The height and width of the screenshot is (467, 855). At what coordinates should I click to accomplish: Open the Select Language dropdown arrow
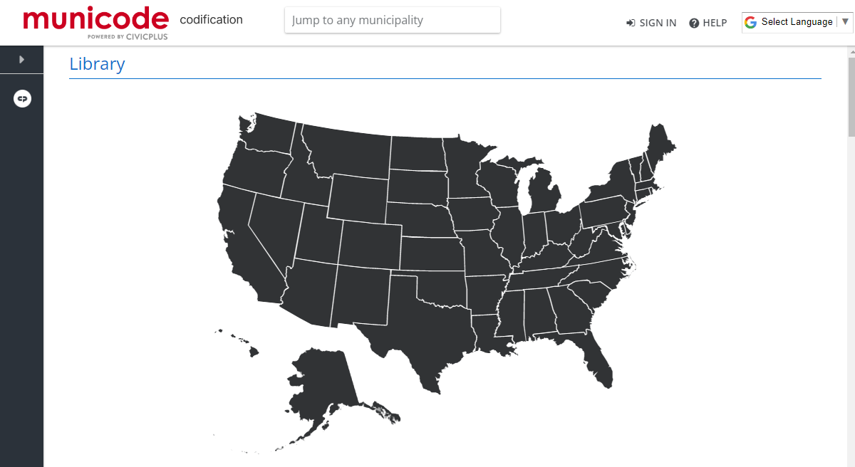tap(845, 21)
